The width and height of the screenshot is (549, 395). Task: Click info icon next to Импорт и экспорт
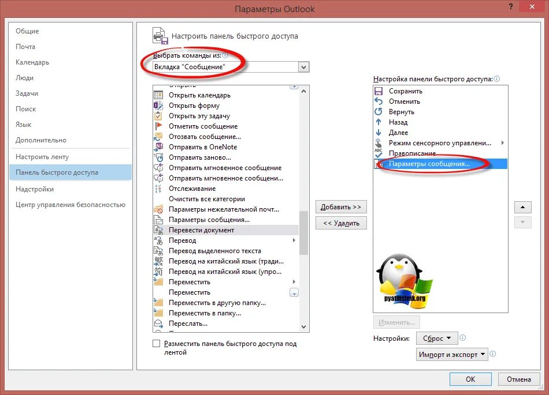(x=492, y=354)
